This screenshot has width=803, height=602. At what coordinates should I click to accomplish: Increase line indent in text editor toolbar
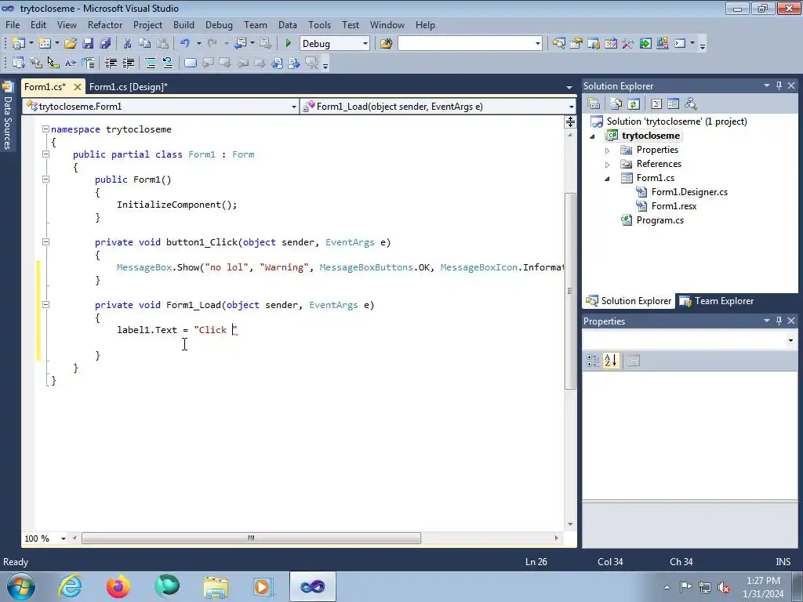click(x=128, y=63)
